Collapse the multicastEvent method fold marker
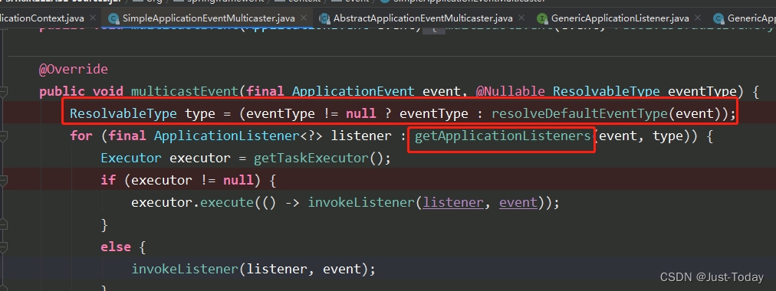 (4, 91)
